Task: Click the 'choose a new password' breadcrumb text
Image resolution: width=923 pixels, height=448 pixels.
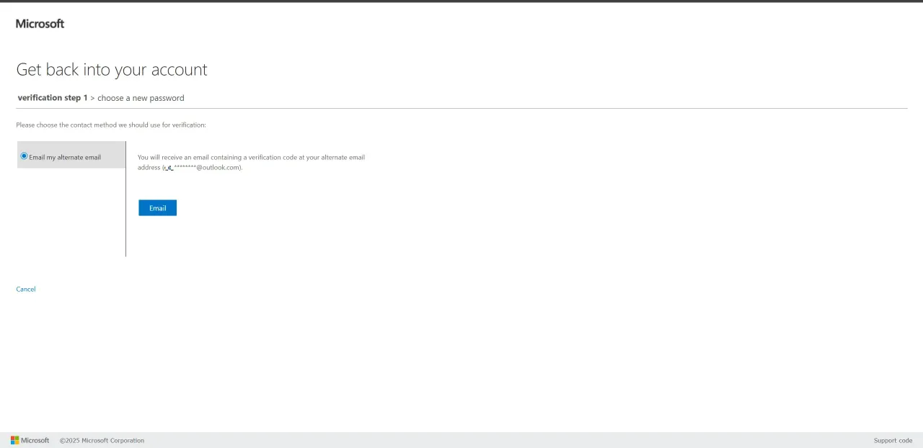Action: 141,98
